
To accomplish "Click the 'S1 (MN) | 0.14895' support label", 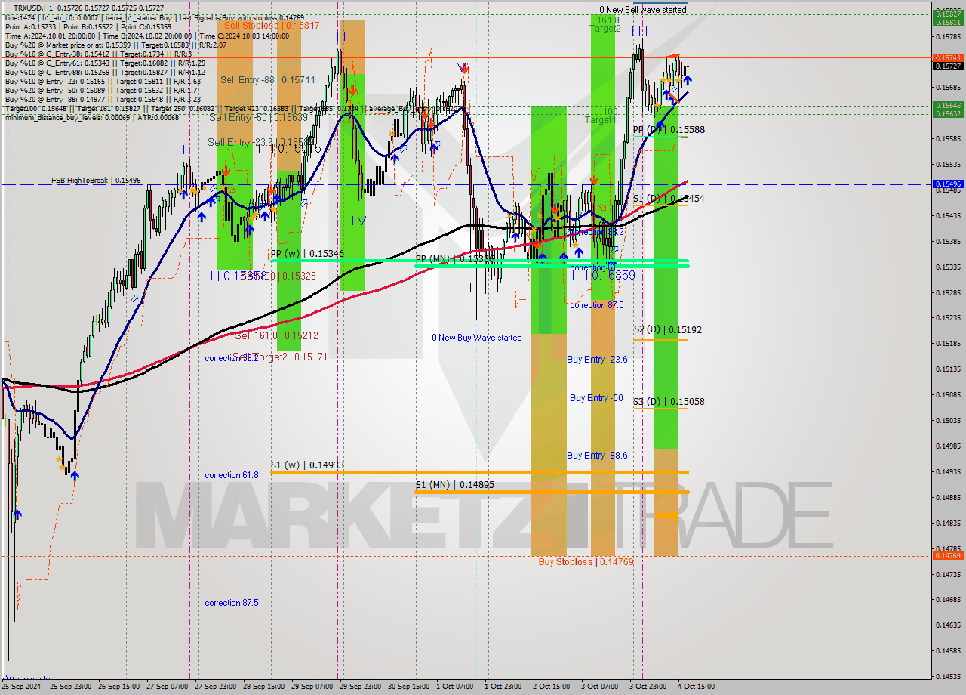I will pos(455,484).
